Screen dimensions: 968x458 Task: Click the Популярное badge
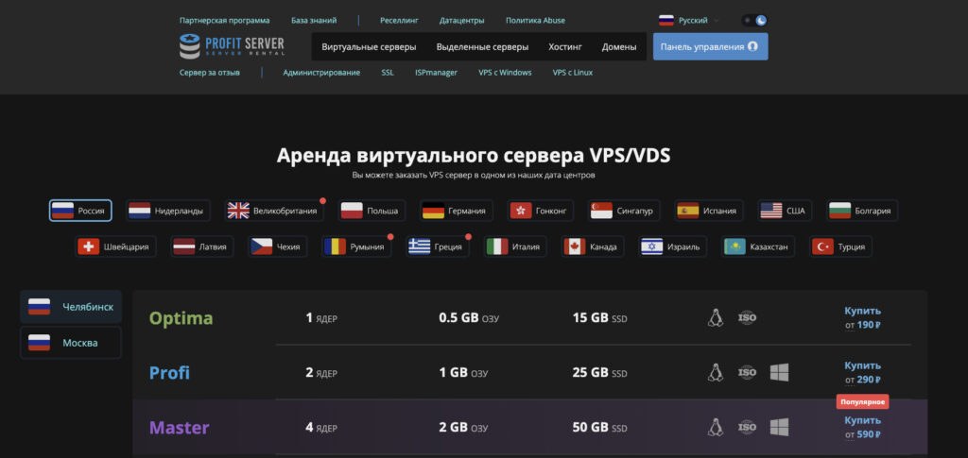[862, 402]
